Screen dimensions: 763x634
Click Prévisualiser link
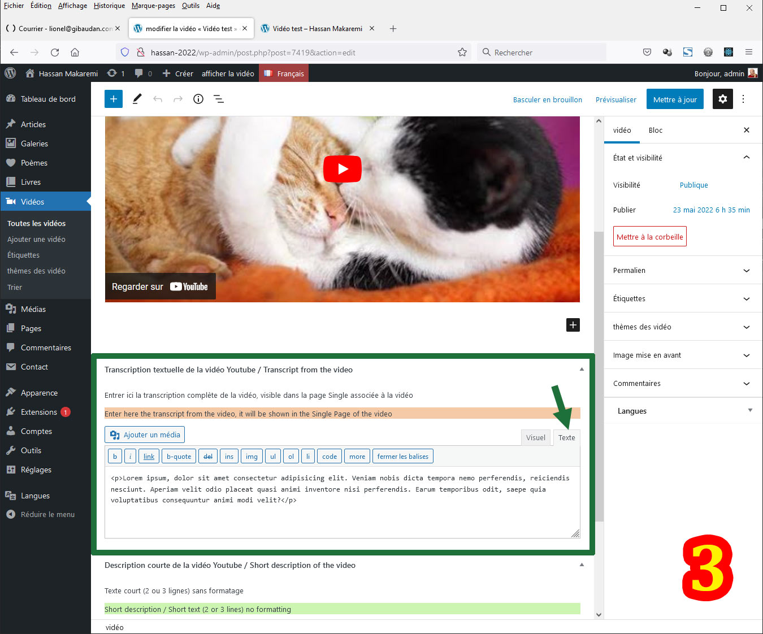[x=616, y=99]
